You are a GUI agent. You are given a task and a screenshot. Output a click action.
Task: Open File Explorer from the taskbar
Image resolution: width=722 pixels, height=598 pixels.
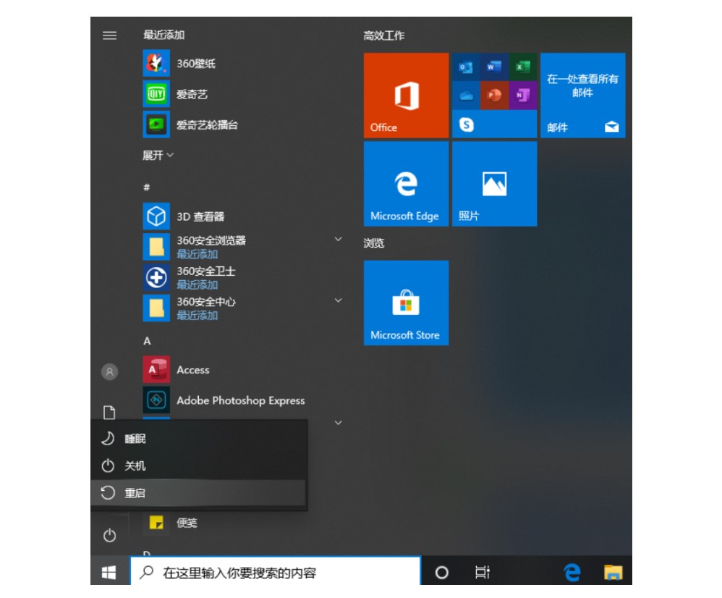pyautogui.click(x=613, y=572)
